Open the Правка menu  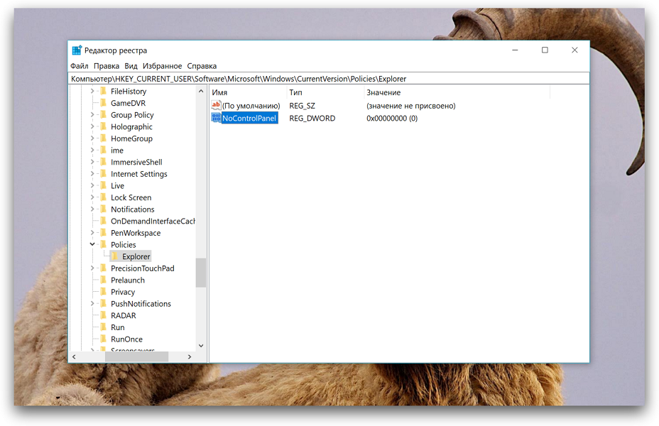107,66
